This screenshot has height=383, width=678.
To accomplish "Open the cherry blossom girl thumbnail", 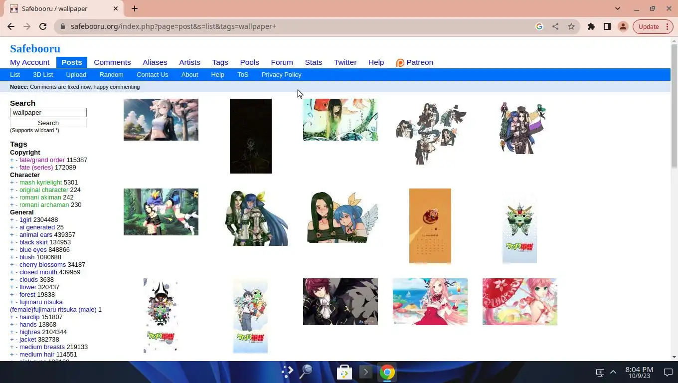I will pos(161,120).
